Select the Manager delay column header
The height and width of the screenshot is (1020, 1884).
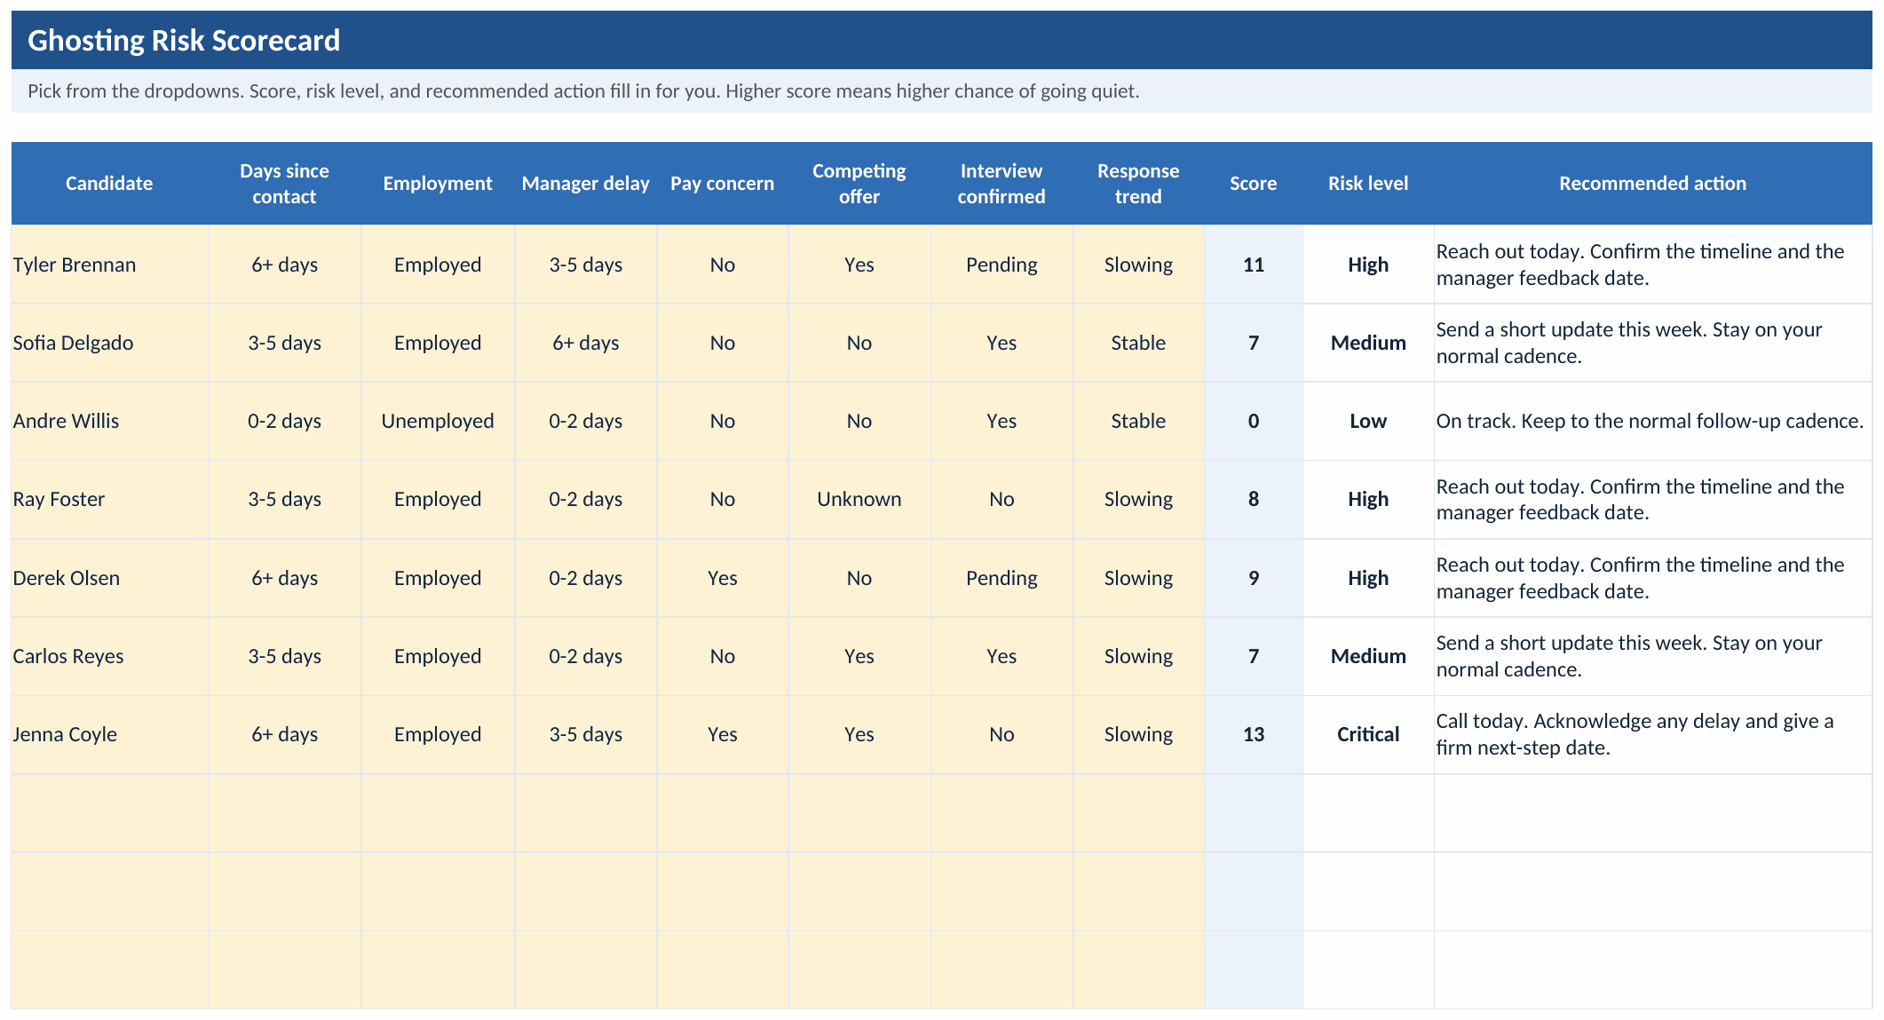click(x=586, y=183)
